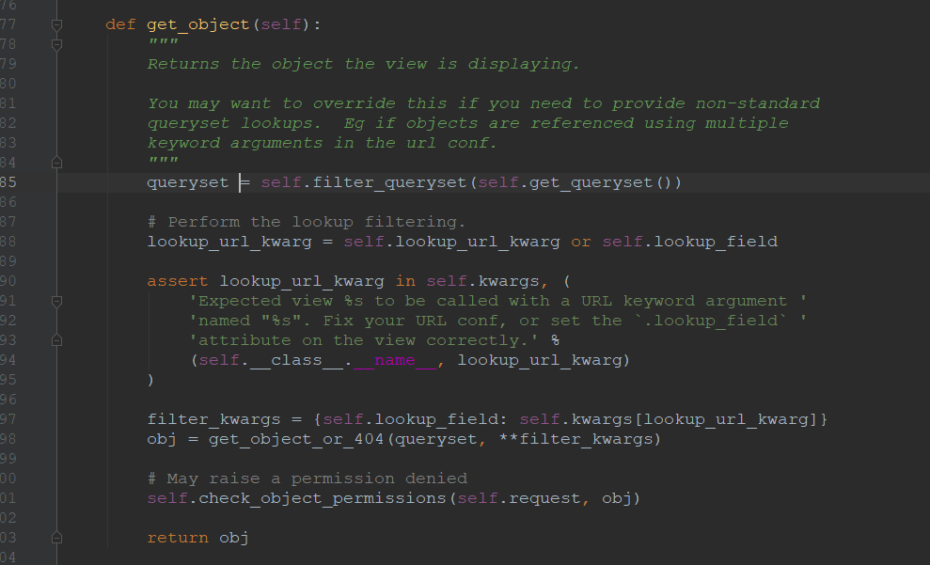Click self.kwargs[lookup_url_kwarg] in filter_kwargs dict
This screenshot has width=930, height=565.
coord(669,419)
